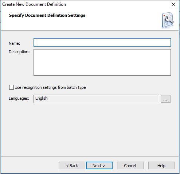Click the 'Use recognition settings from batch type' label text
Image resolution: width=180 pixels, height=174 pixels.
(50, 87)
